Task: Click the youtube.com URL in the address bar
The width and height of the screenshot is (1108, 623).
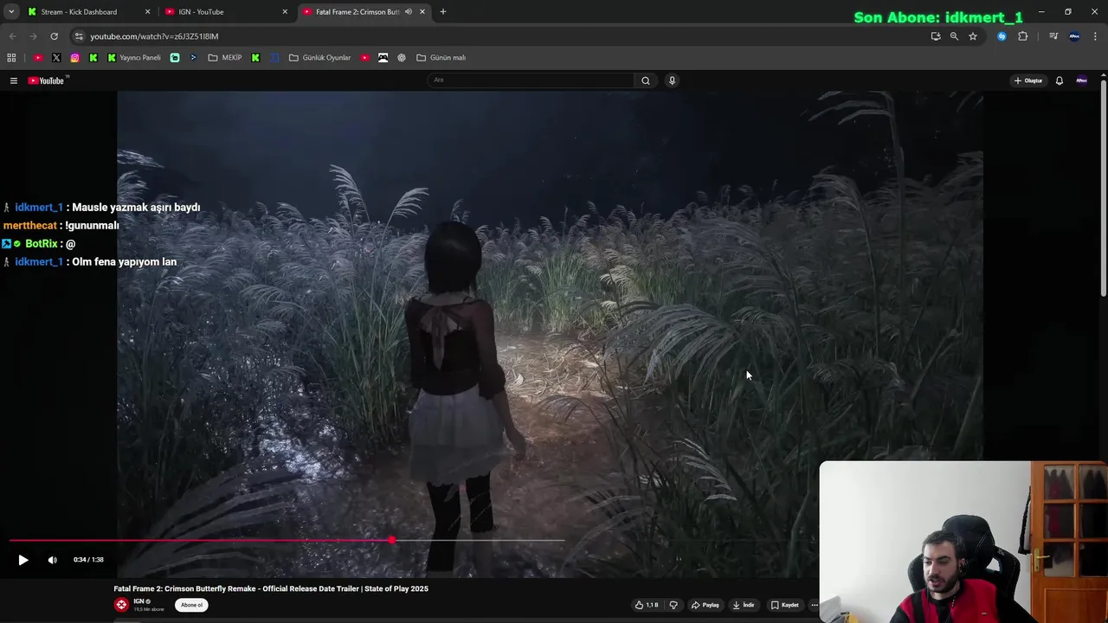Action: (x=154, y=36)
